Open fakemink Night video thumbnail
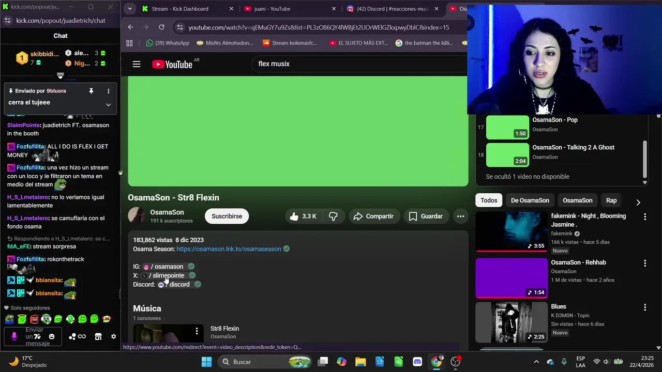Image resolution: width=662 pixels, height=372 pixels. click(x=511, y=231)
